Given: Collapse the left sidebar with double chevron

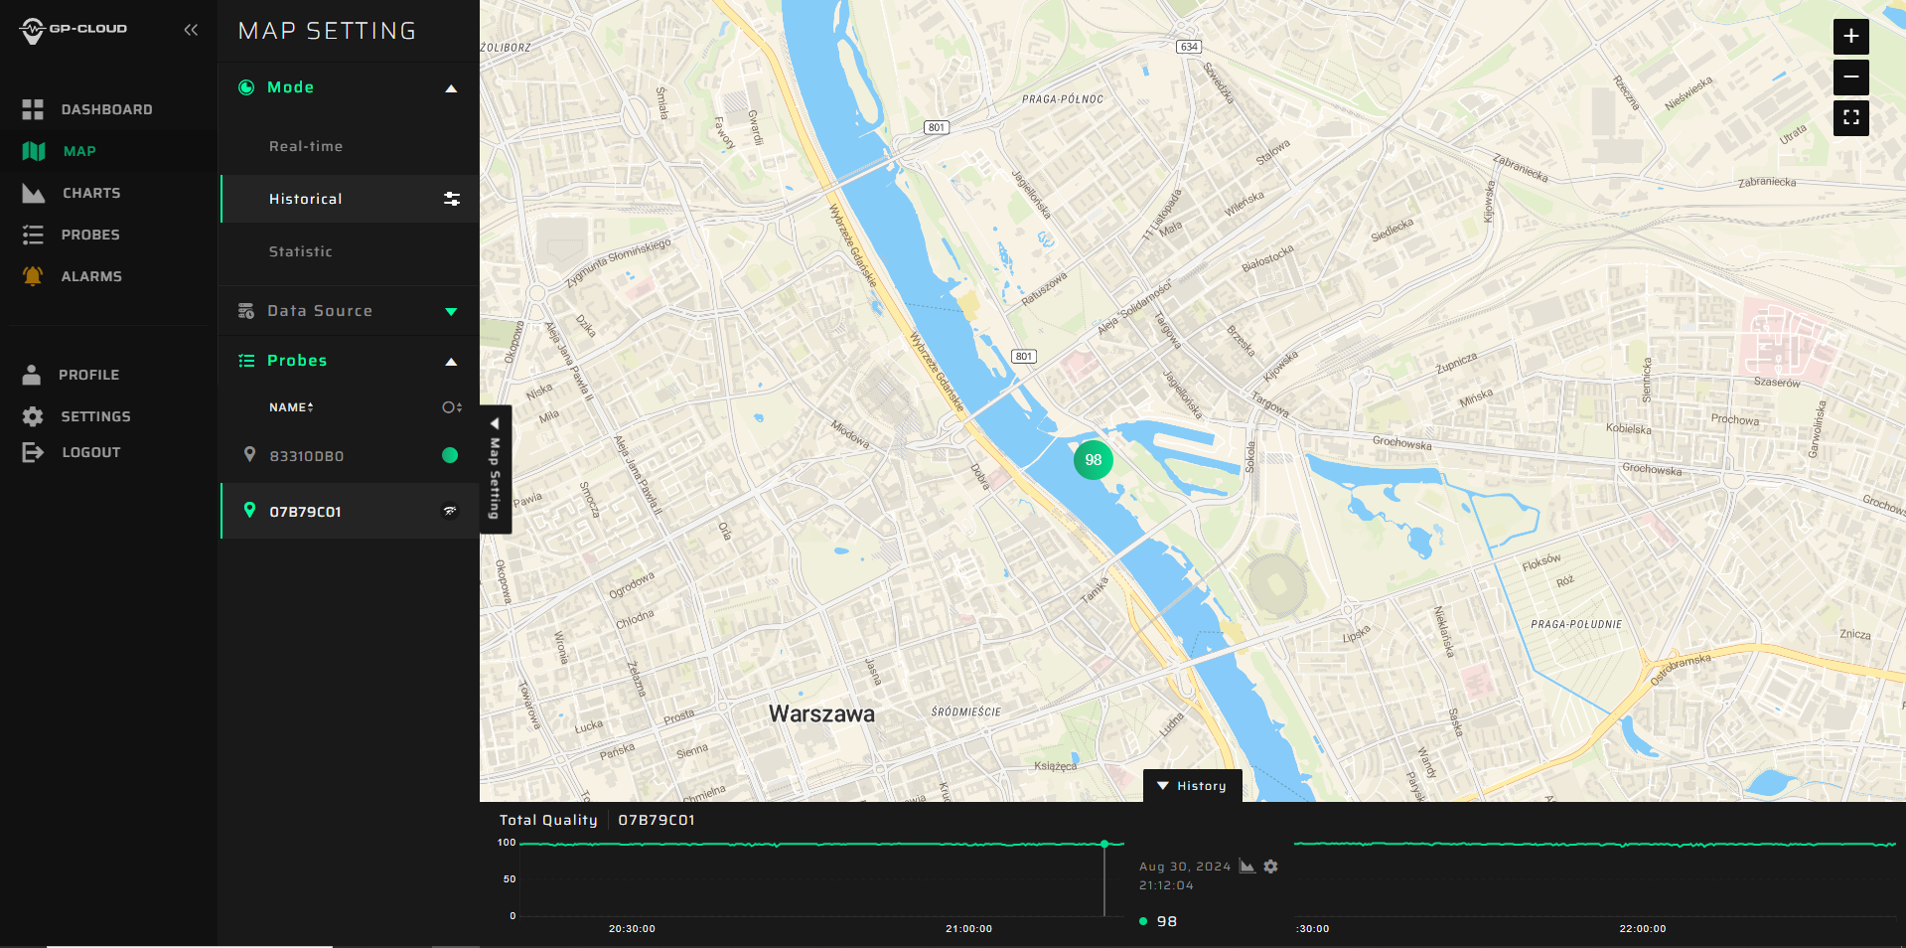Looking at the screenshot, I should (x=191, y=30).
